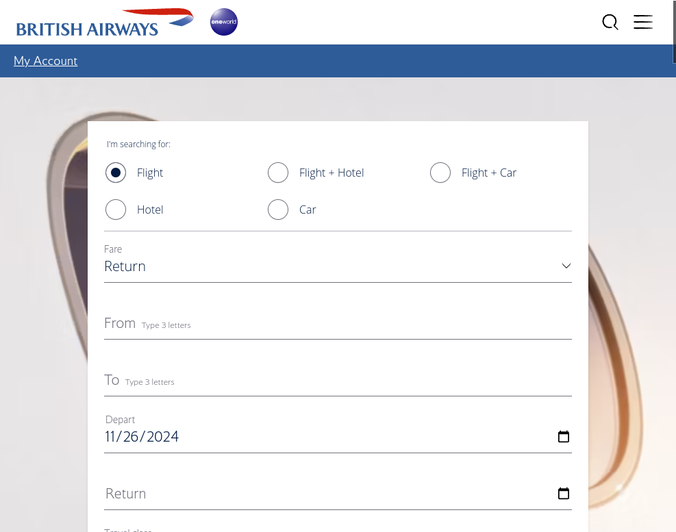This screenshot has height=532, width=676.
Task: Click the British Airways logo
Action: (105, 23)
